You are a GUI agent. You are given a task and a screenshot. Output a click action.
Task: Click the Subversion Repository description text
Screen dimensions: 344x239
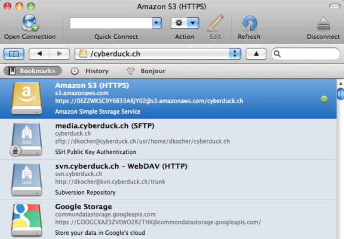85,192
